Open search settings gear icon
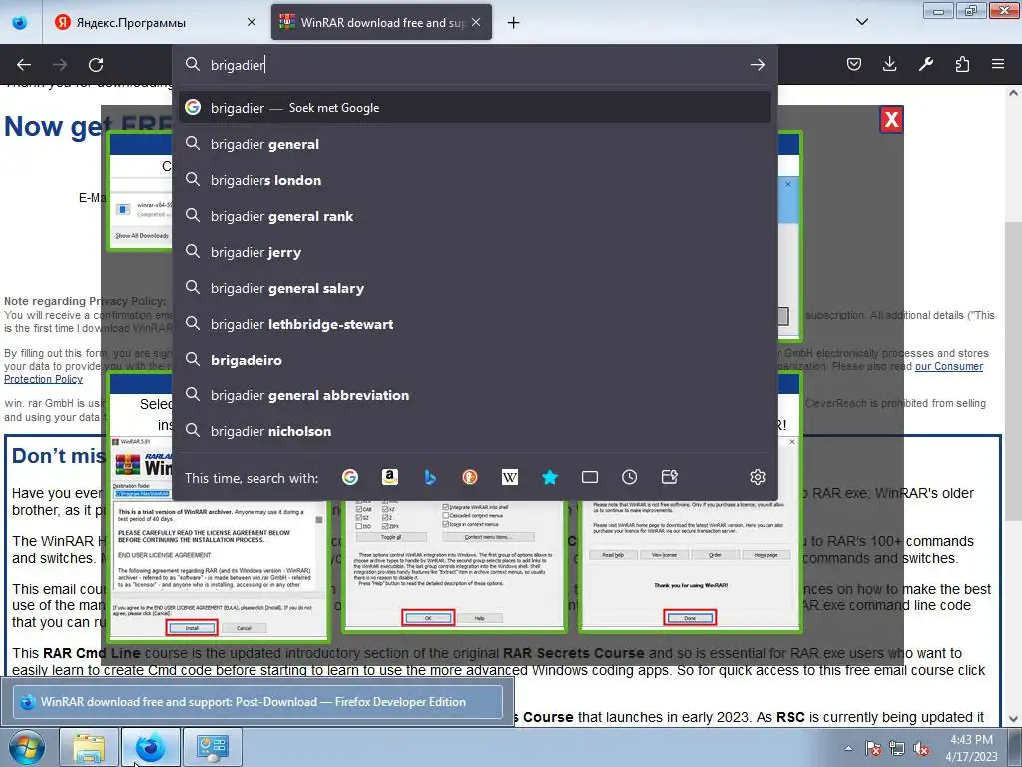The height and width of the screenshot is (767, 1022). pyautogui.click(x=757, y=477)
